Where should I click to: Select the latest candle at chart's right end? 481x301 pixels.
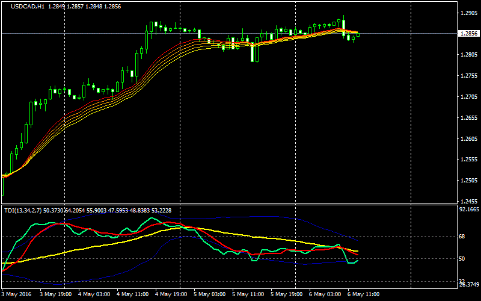(x=358, y=34)
